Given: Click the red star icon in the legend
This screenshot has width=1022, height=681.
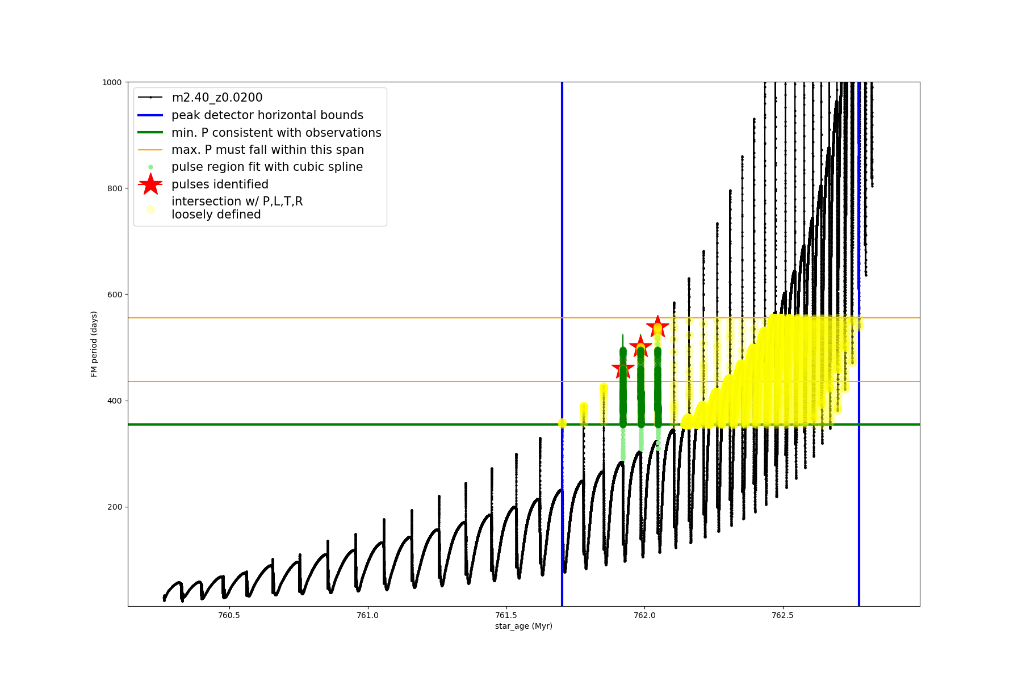Looking at the screenshot, I should pyautogui.click(x=150, y=184).
